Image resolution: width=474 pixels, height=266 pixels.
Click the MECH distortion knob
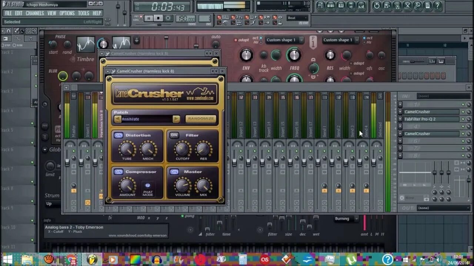click(x=148, y=149)
